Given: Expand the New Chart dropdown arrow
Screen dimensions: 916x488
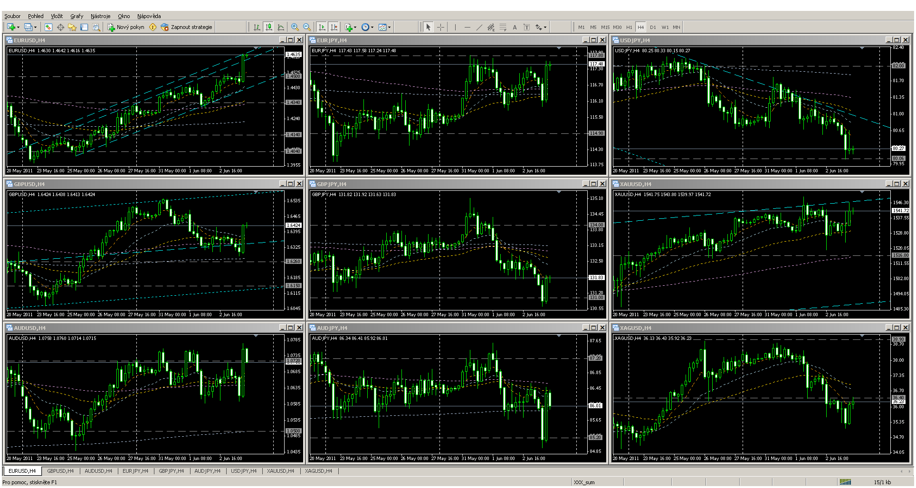Looking at the screenshot, I should click(x=18, y=27).
